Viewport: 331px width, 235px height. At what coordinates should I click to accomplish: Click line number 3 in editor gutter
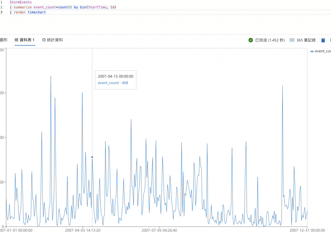tap(2, 12)
